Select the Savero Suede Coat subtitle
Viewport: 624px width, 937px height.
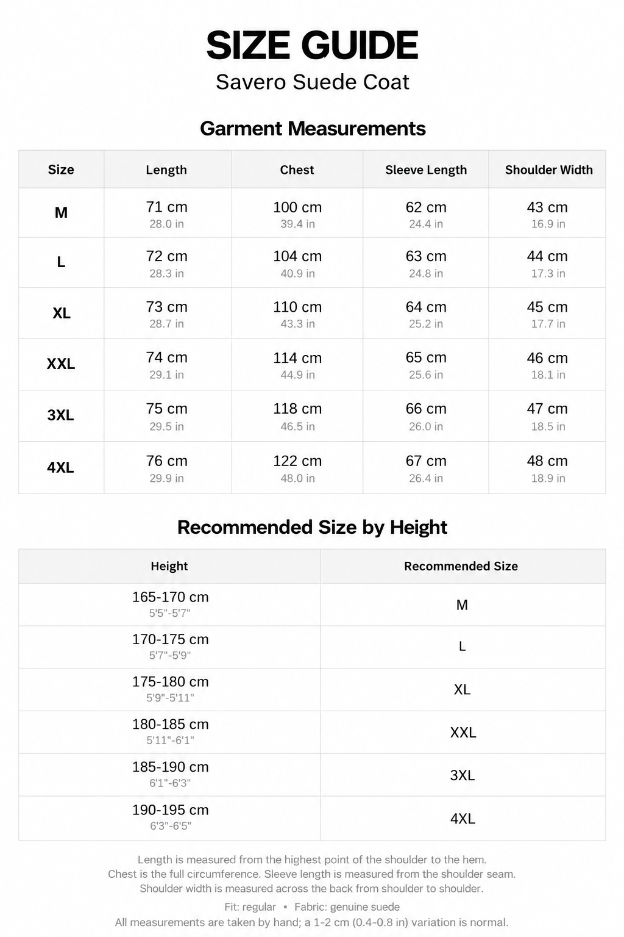[x=312, y=82]
